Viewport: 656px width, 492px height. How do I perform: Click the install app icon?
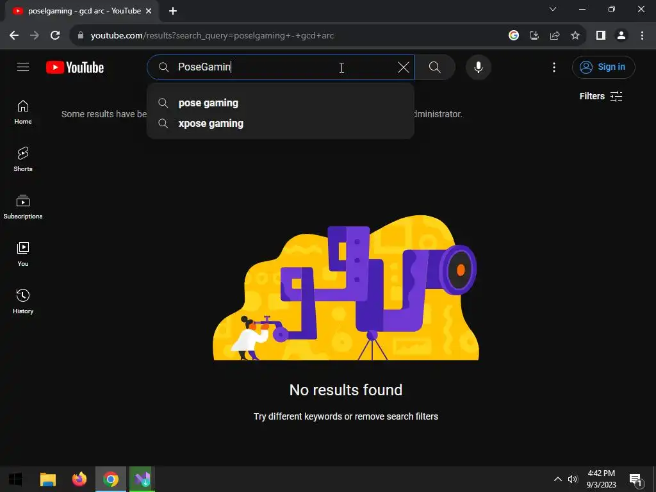click(534, 36)
